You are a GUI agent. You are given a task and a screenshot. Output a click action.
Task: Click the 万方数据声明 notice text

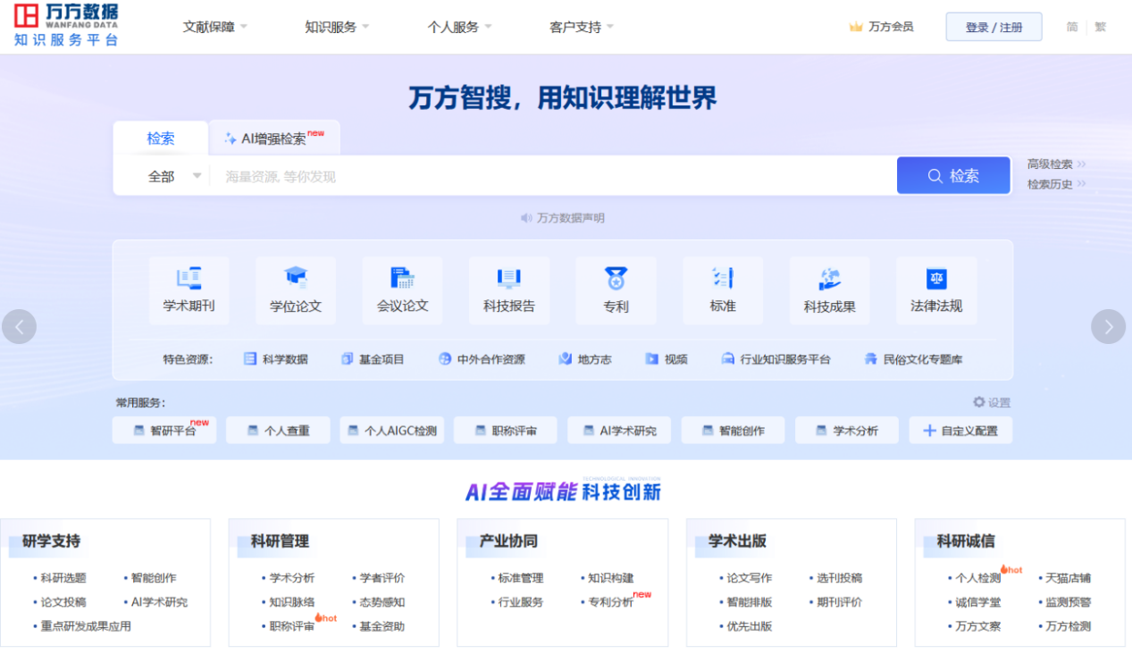click(571, 218)
